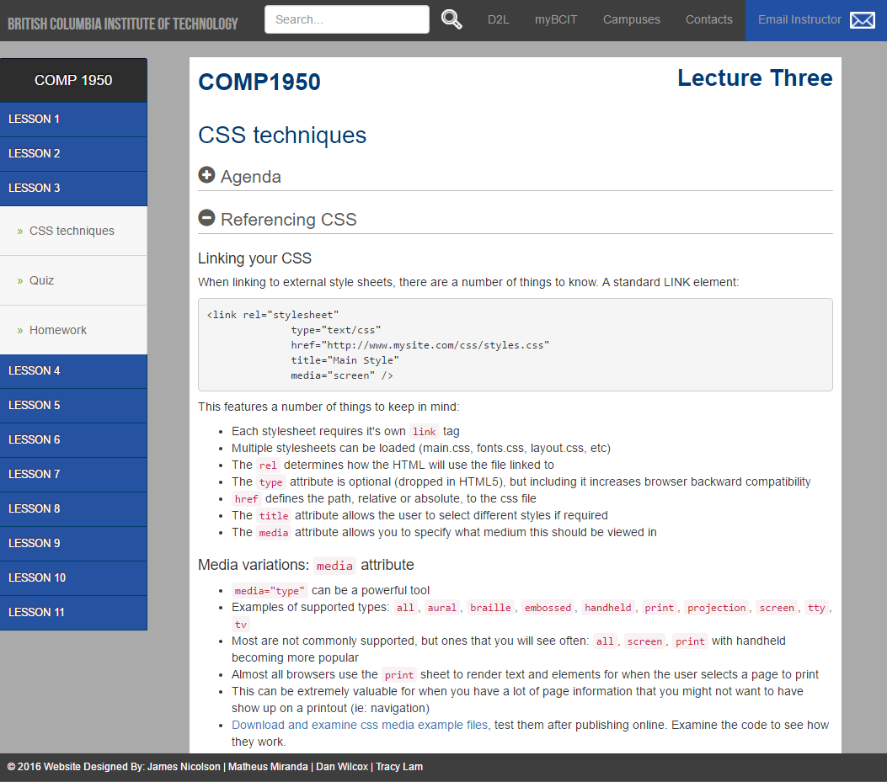Collapse Referencing CSS using minus icon

pos(206,218)
